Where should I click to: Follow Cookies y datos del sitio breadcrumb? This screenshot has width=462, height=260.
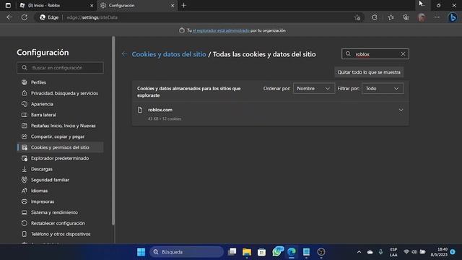169,54
